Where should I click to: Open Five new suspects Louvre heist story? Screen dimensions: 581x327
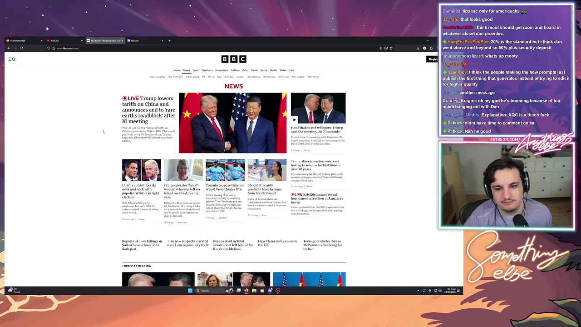click(x=188, y=243)
